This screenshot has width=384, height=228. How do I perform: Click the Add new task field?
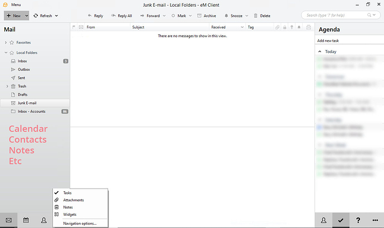pos(349,41)
